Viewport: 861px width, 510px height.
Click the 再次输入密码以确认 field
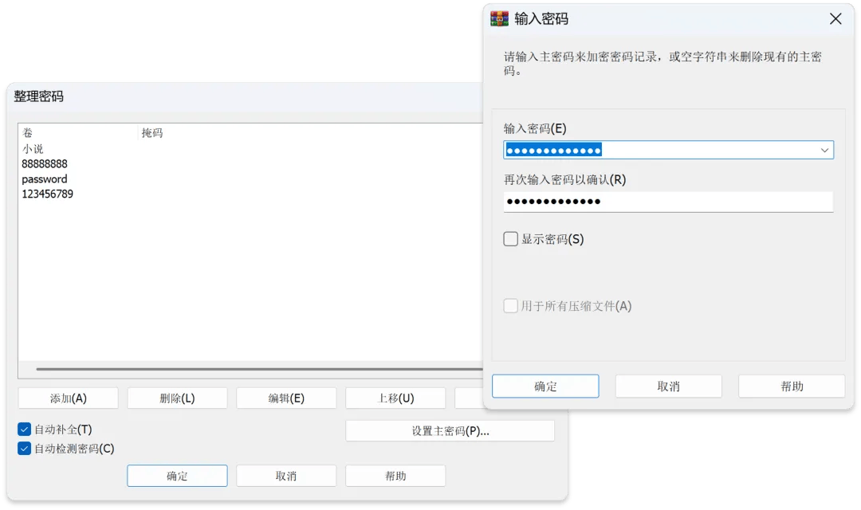(x=668, y=202)
